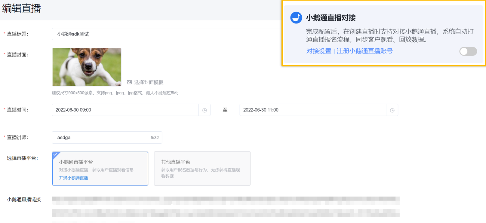Select the 其他直播平台 option card
Viewport: 486px width, 223px height.
pyautogui.click(x=202, y=169)
